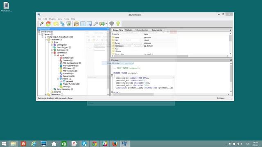
Task: Open the File menu
Action: [x=40, y=19]
